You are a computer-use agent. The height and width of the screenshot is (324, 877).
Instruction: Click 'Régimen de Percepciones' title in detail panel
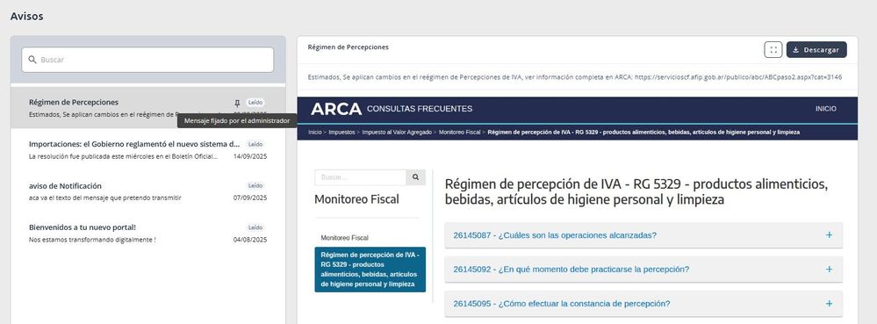pos(348,47)
